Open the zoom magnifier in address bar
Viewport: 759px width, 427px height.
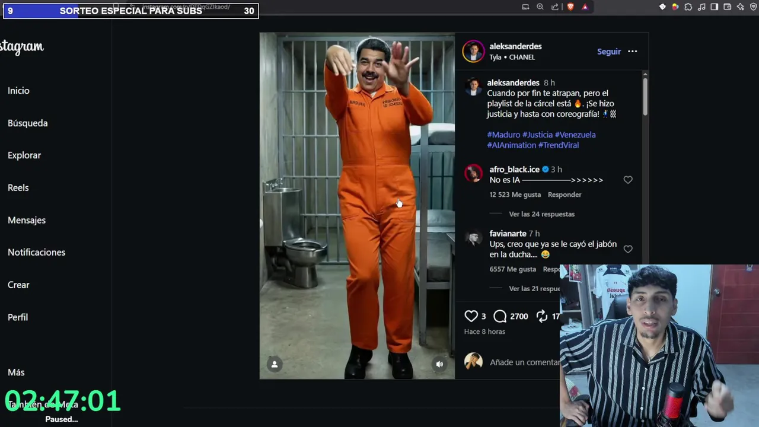(540, 7)
